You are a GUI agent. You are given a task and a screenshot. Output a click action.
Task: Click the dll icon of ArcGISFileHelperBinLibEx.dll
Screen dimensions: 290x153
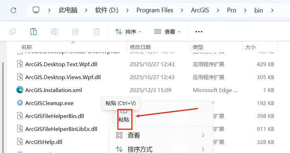(x=20, y=128)
